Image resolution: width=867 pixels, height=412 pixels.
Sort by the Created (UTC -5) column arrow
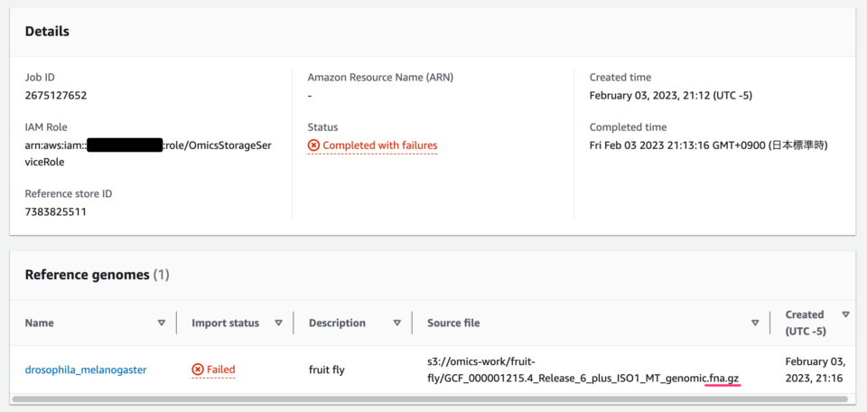pos(845,314)
